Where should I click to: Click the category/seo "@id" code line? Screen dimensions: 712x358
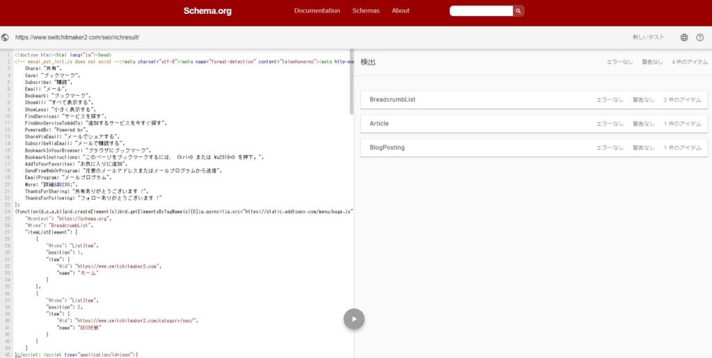128,320
